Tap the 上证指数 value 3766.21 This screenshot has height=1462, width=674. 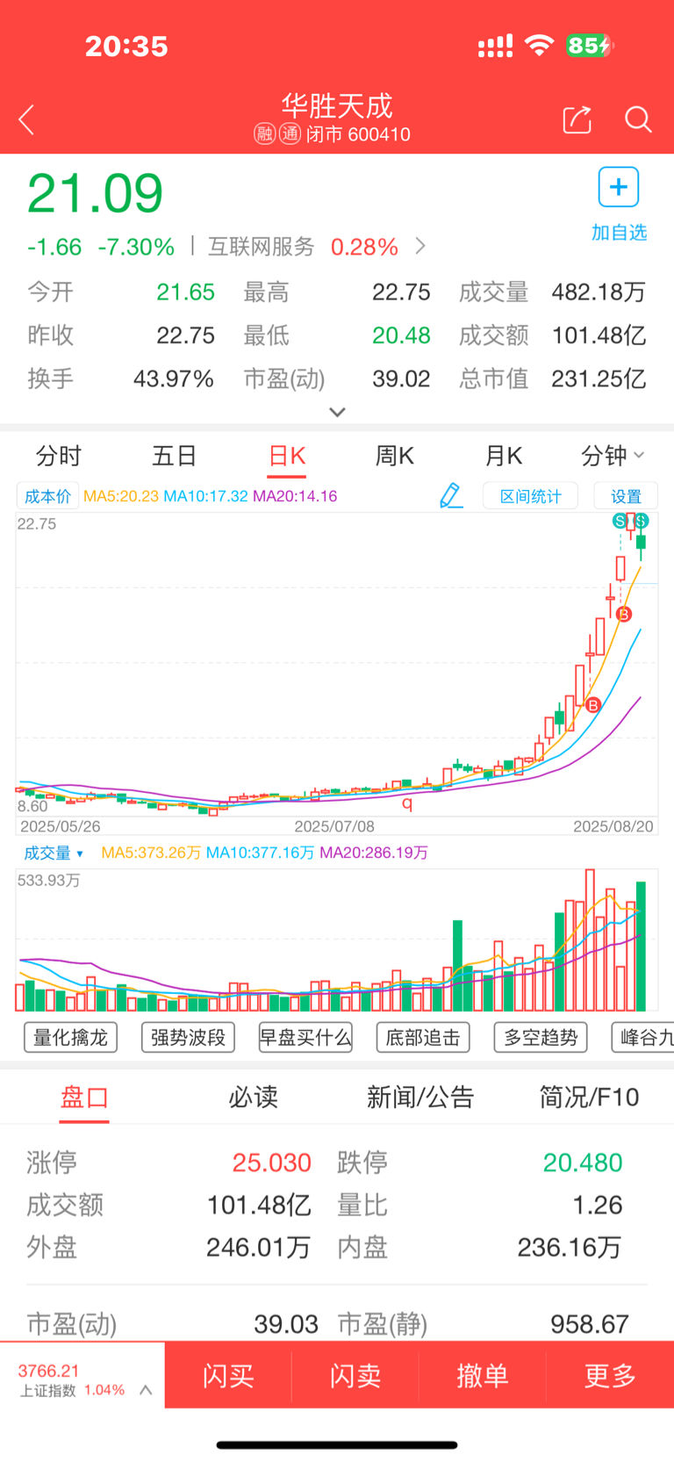click(x=48, y=1371)
